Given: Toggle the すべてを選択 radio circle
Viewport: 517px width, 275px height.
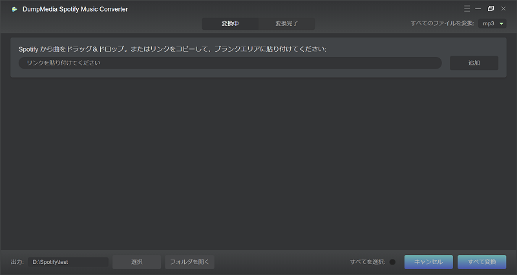Looking at the screenshot, I should (392, 262).
